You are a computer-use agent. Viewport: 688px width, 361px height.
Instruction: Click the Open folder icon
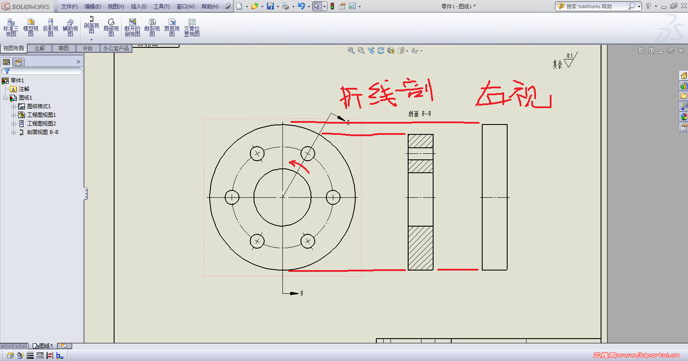click(x=255, y=6)
